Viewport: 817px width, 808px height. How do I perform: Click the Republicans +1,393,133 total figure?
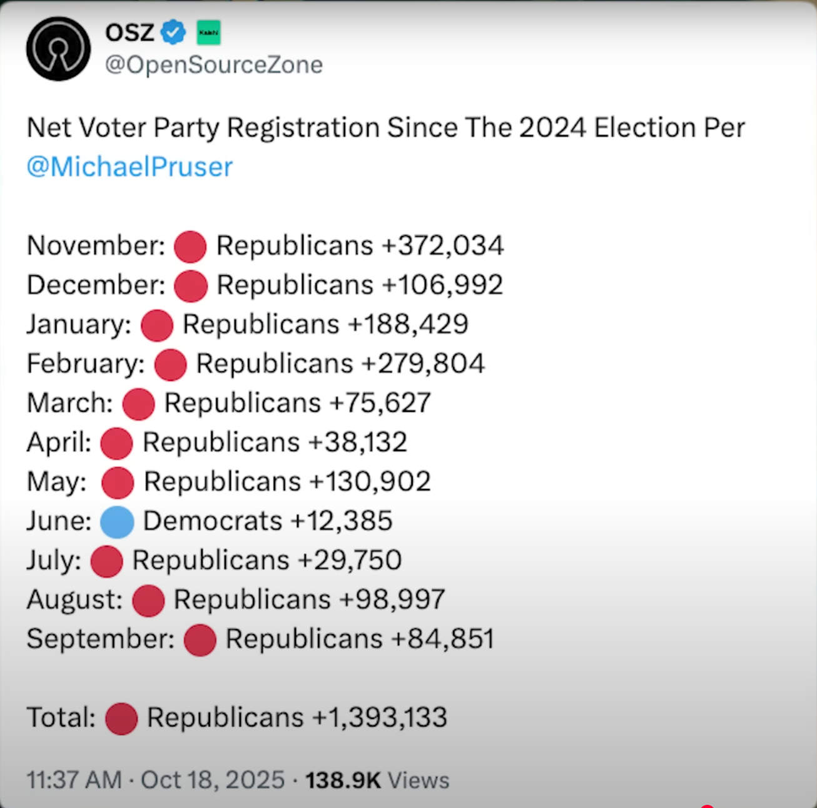[x=297, y=718]
